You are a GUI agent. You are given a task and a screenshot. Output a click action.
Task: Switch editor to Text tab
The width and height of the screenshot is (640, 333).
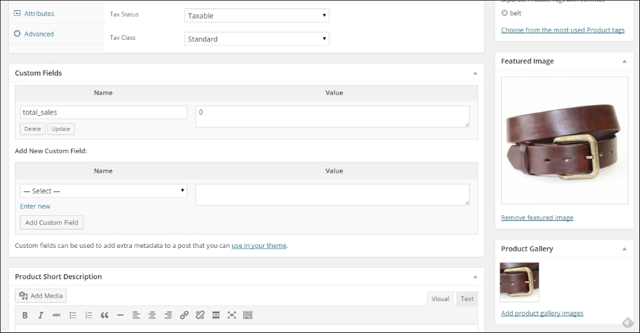467,298
